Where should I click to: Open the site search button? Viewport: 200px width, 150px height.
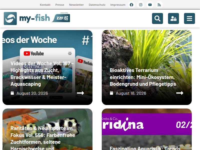(x=157, y=18)
